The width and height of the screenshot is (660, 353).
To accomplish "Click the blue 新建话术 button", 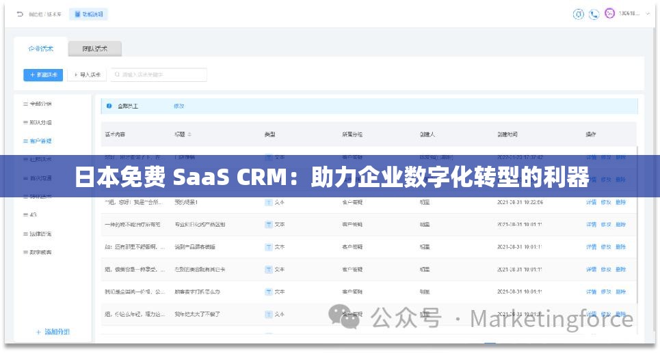I will (x=43, y=75).
